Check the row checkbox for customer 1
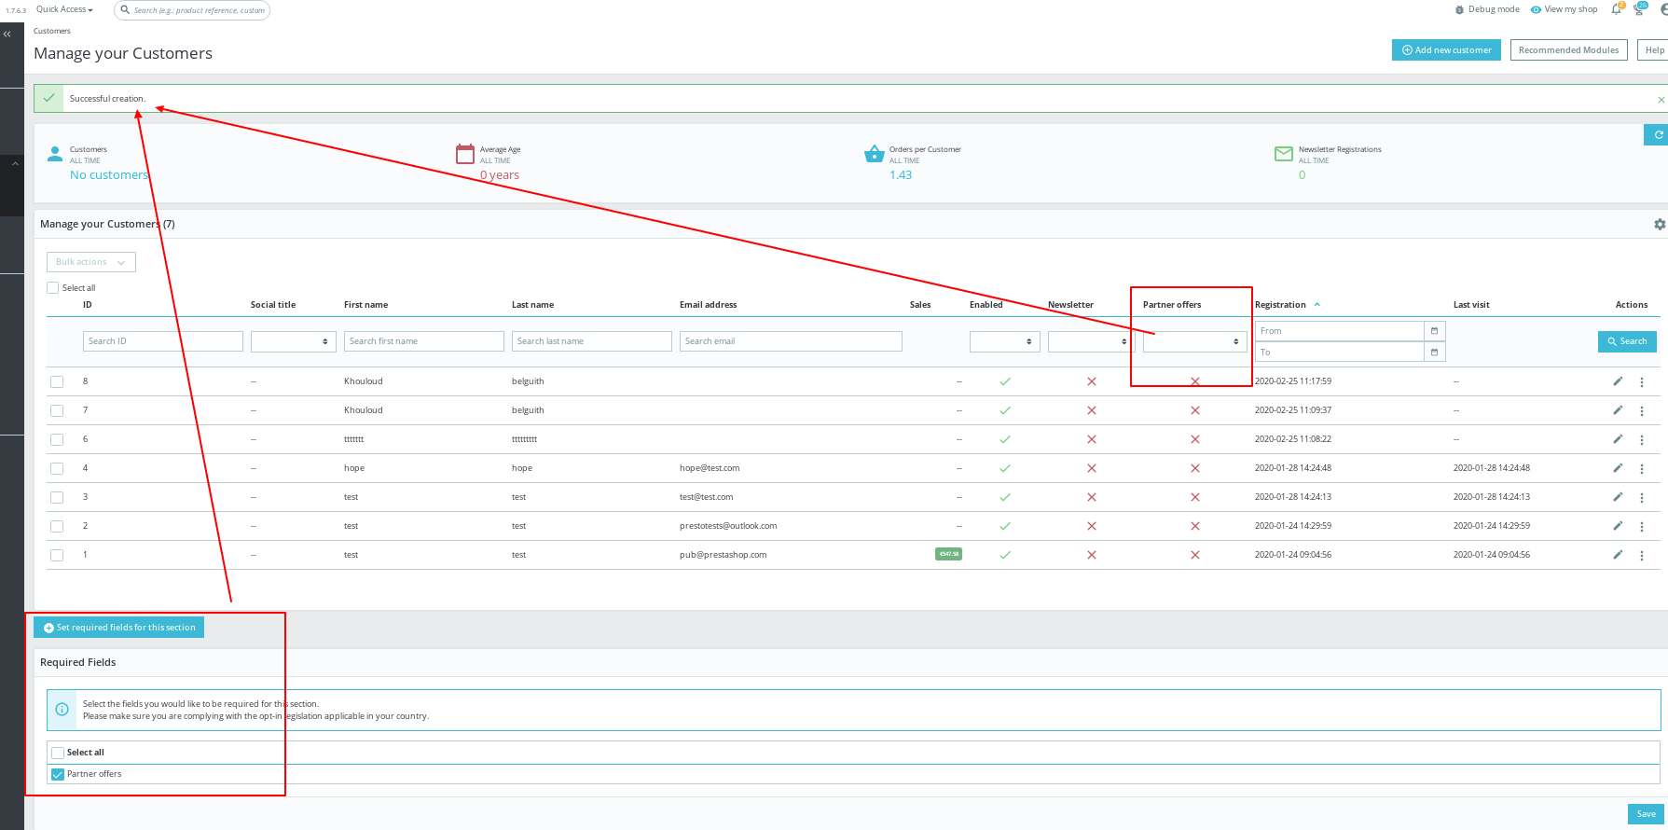The width and height of the screenshot is (1668, 830). click(57, 556)
